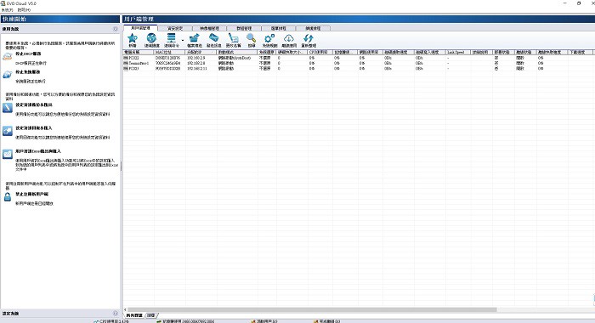Click the cloud download toolbar icon
Viewport: 595px width, 323px height.
289,38
